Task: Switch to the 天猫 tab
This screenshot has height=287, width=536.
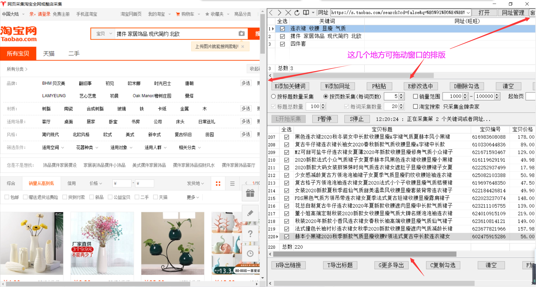Action: click(49, 53)
